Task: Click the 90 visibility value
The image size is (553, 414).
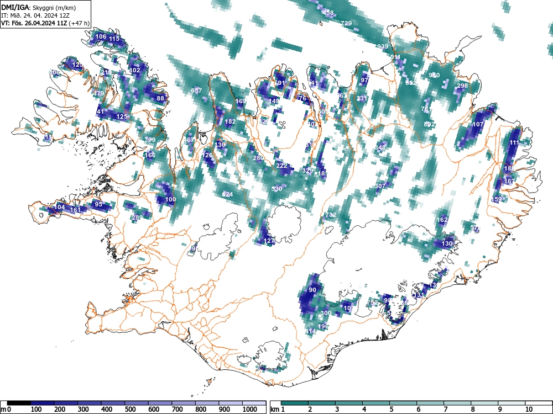Action: coord(312,290)
